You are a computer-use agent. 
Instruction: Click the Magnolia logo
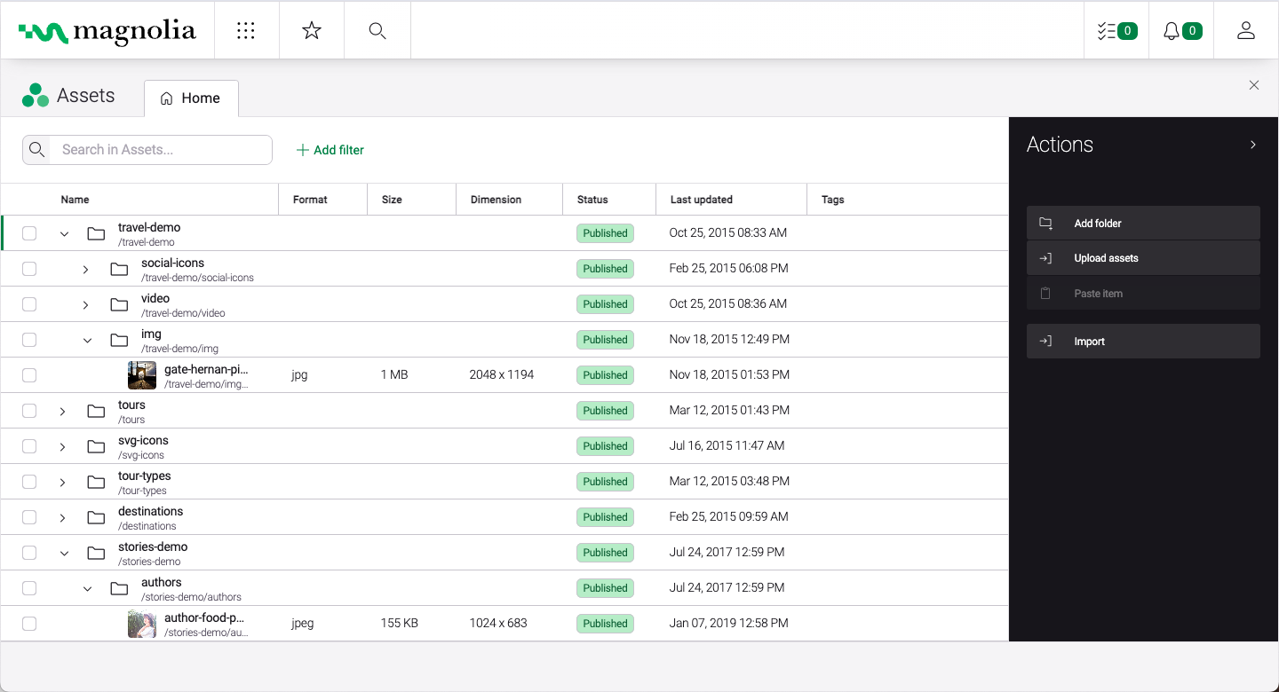coord(107,32)
